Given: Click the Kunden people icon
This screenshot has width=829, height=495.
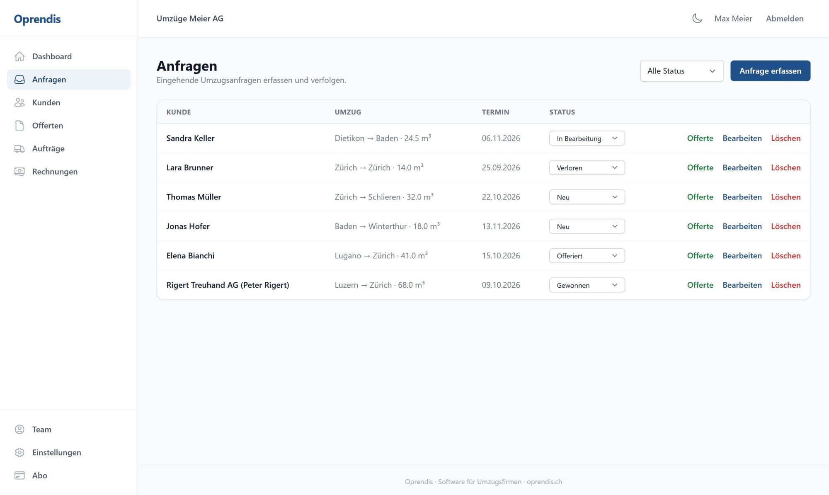Looking at the screenshot, I should coord(19,102).
